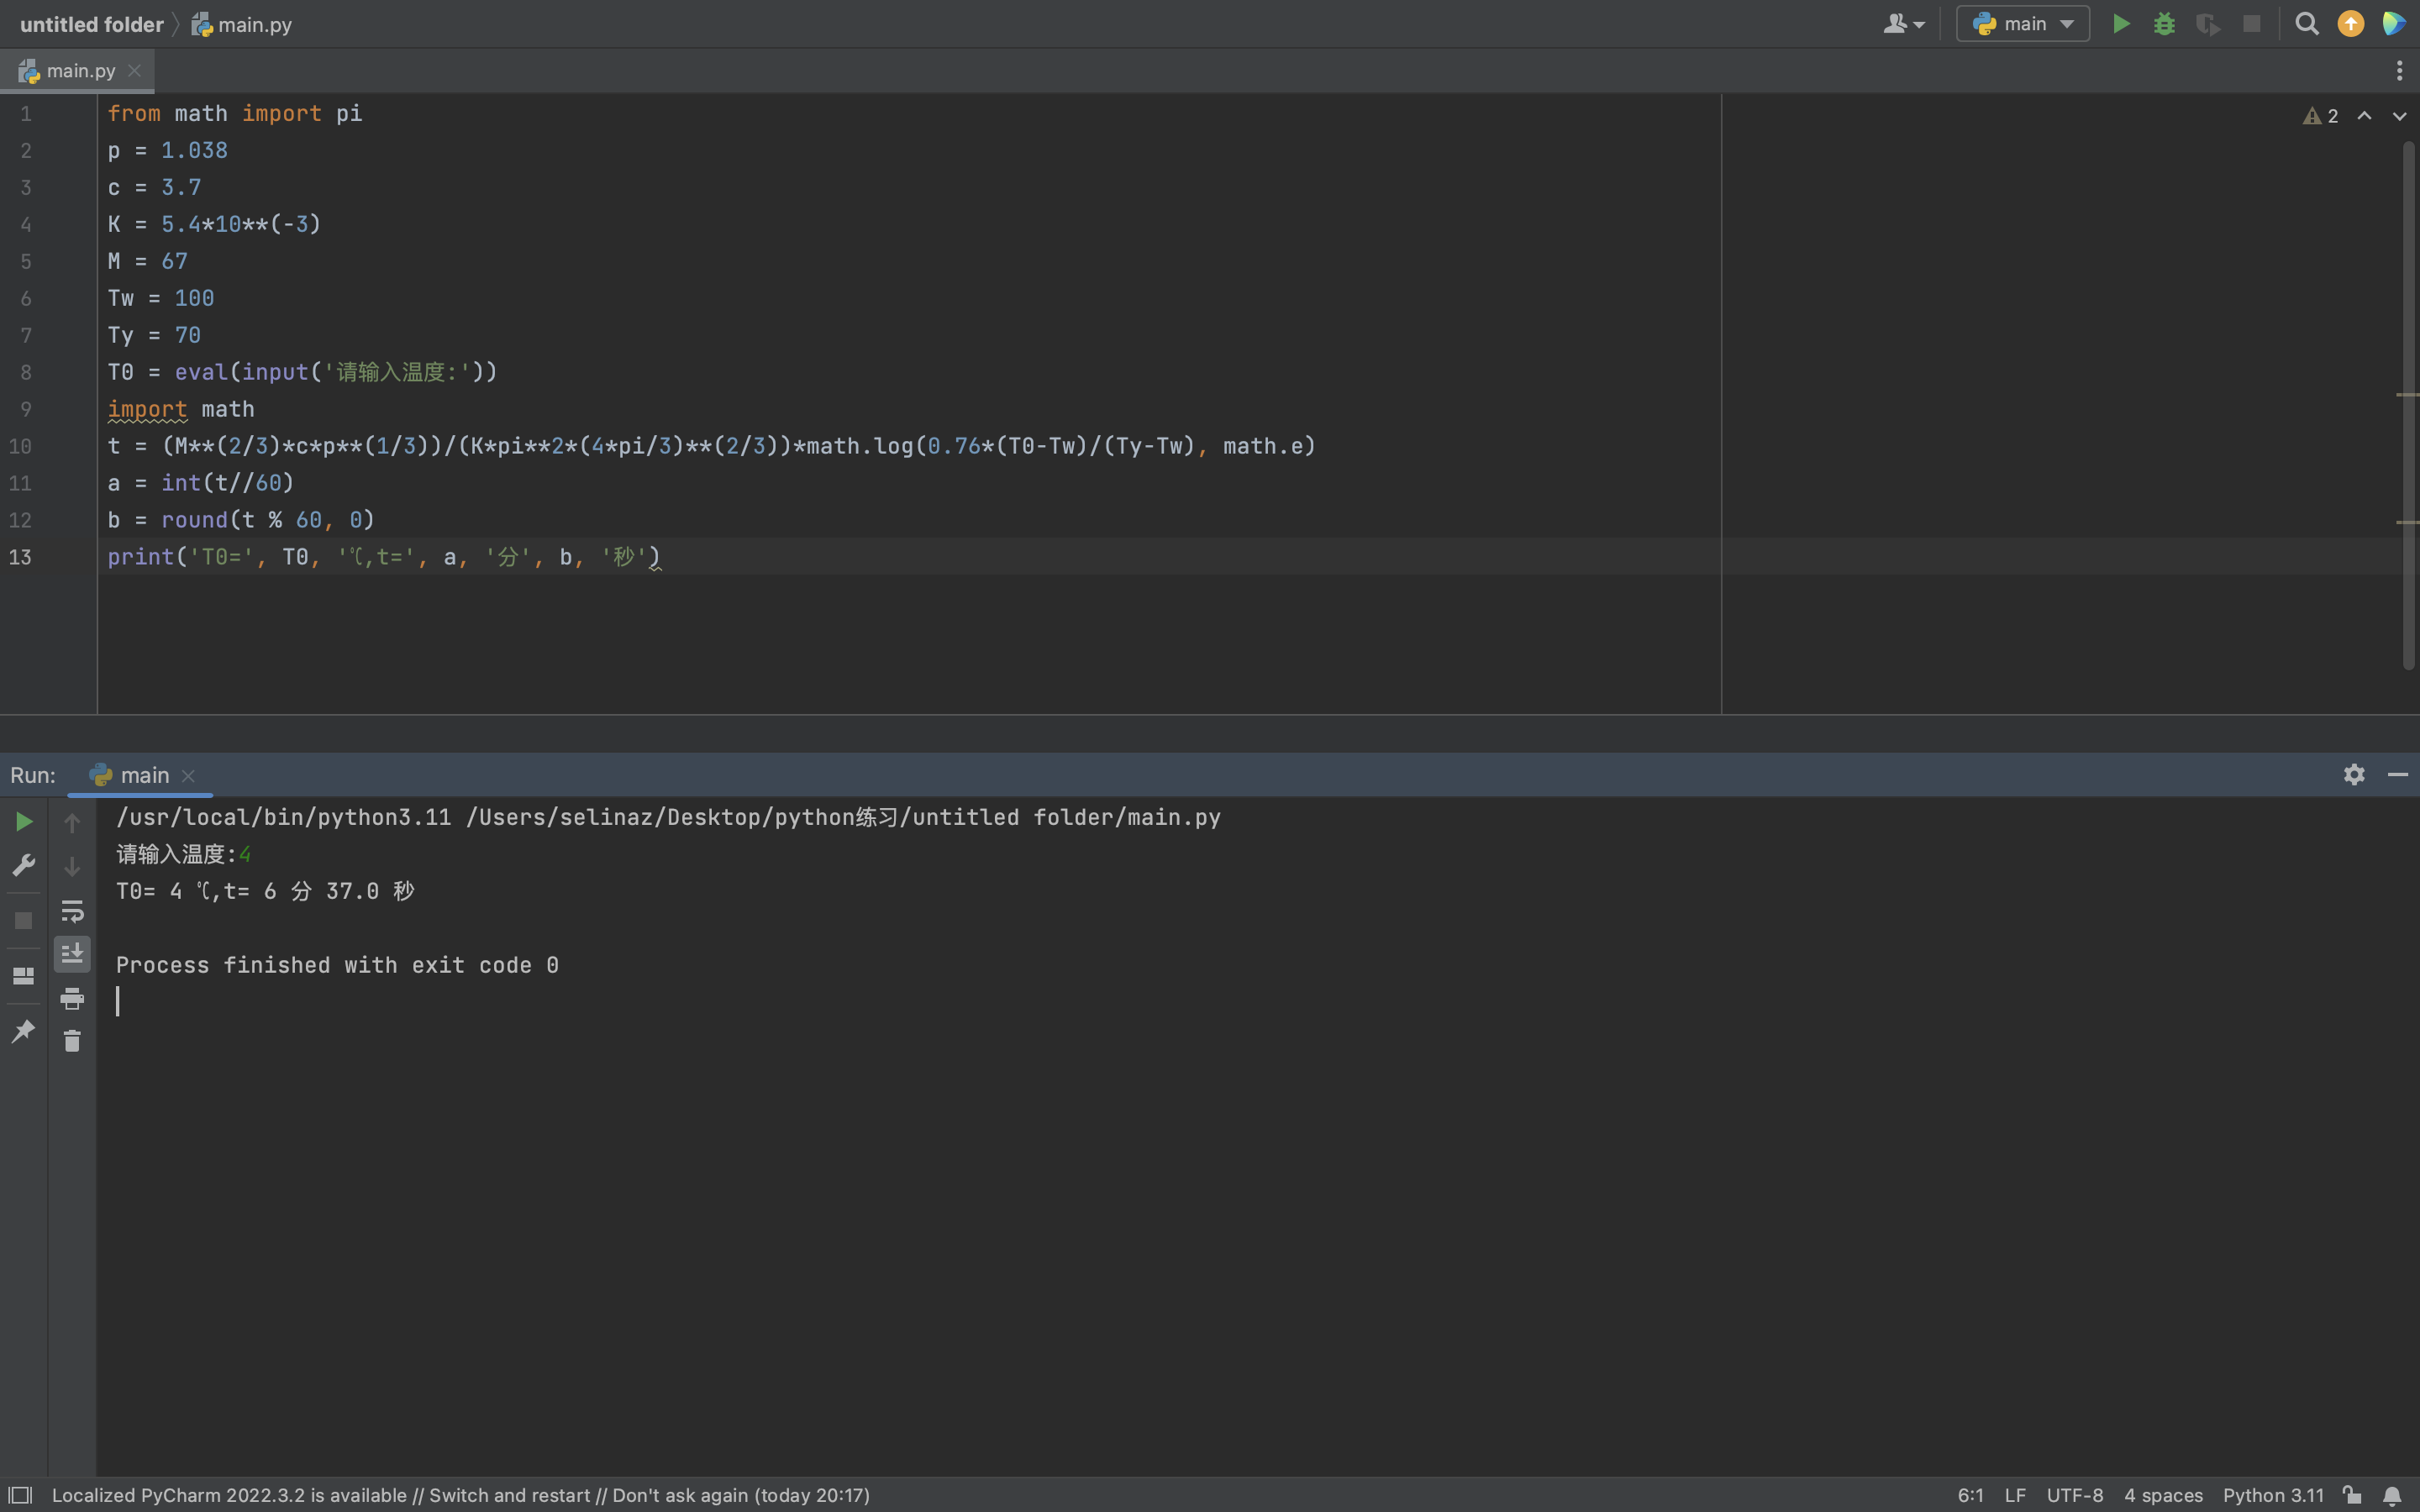Click the print icon in Run panel

tap(72, 998)
